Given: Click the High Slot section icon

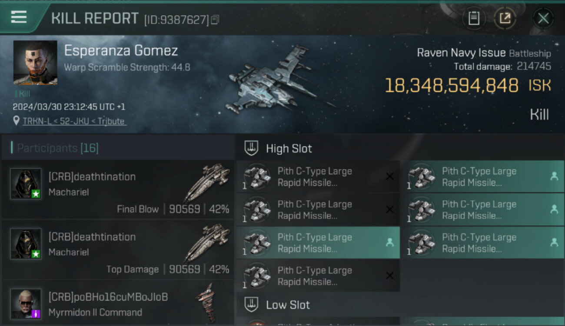Looking at the screenshot, I should (252, 148).
